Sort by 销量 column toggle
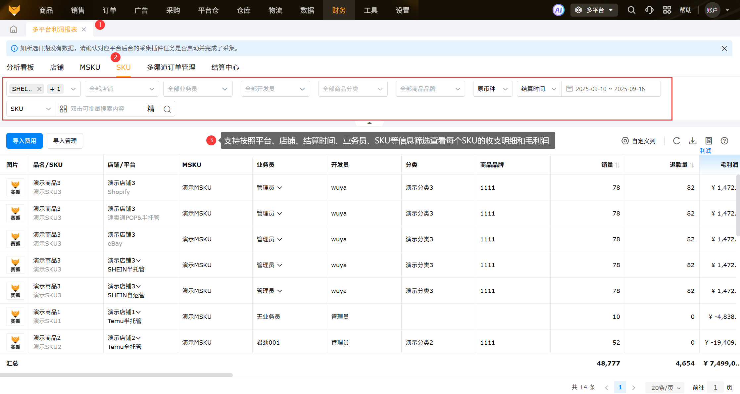This screenshot has width=740, height=394. click(617, 165)
